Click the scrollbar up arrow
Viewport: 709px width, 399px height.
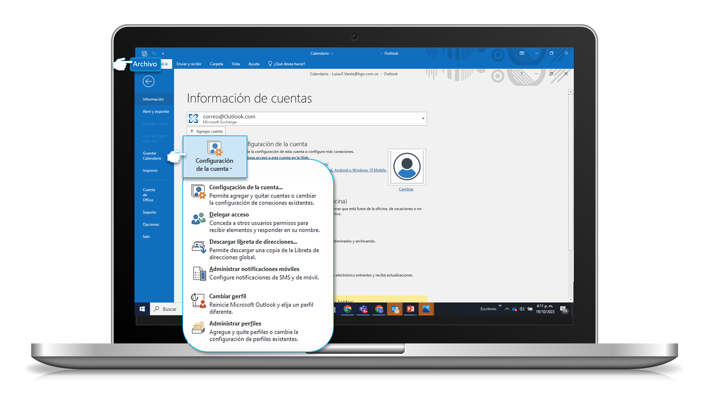coord(571,92)
